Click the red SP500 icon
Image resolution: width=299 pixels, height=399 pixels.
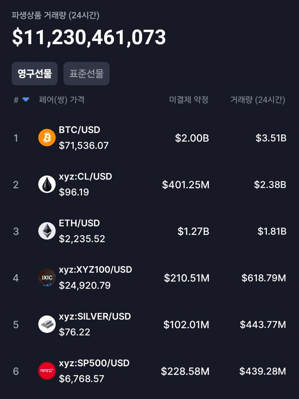(x=47, y=371)
